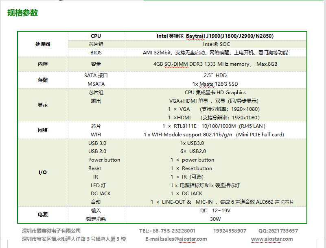Viewport: 326px width, 248px height.
Task: Click the 2.5″ HDD value cell
Action: coord(215,75)
